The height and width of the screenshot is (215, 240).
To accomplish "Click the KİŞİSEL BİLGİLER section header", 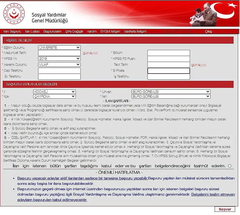I will 118,40.
